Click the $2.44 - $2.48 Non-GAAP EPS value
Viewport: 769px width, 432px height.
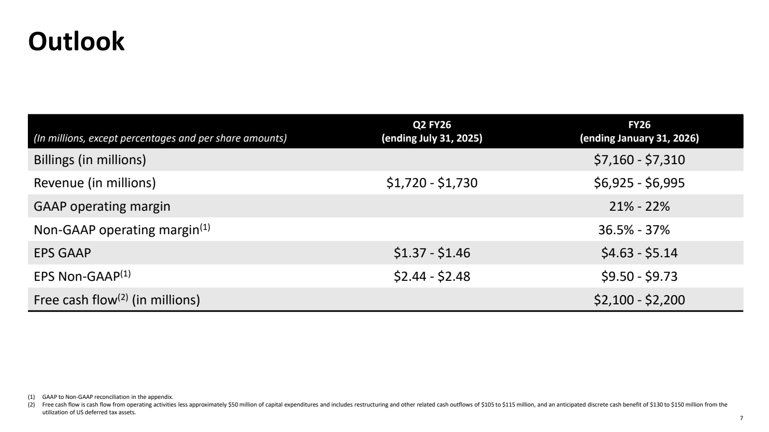tap(432, 276)
